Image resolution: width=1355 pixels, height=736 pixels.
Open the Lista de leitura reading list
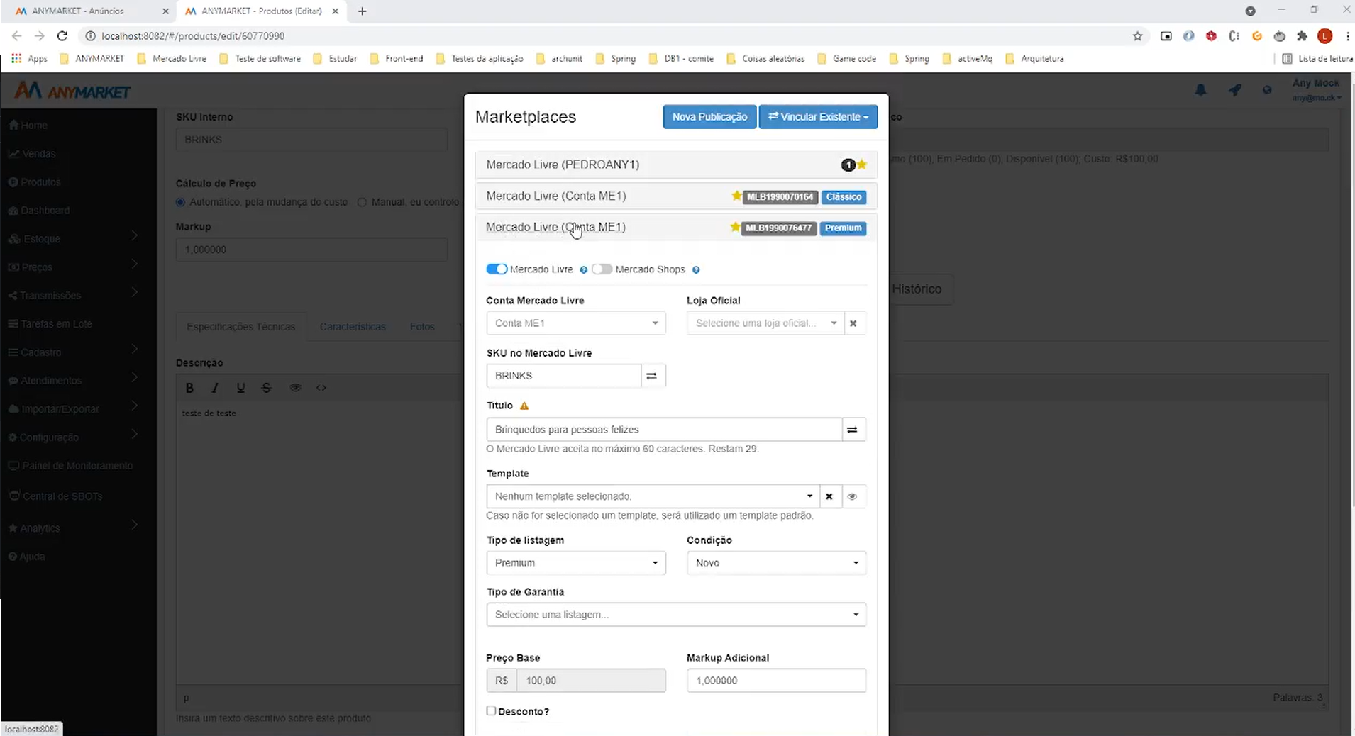tap(1317, 59)
